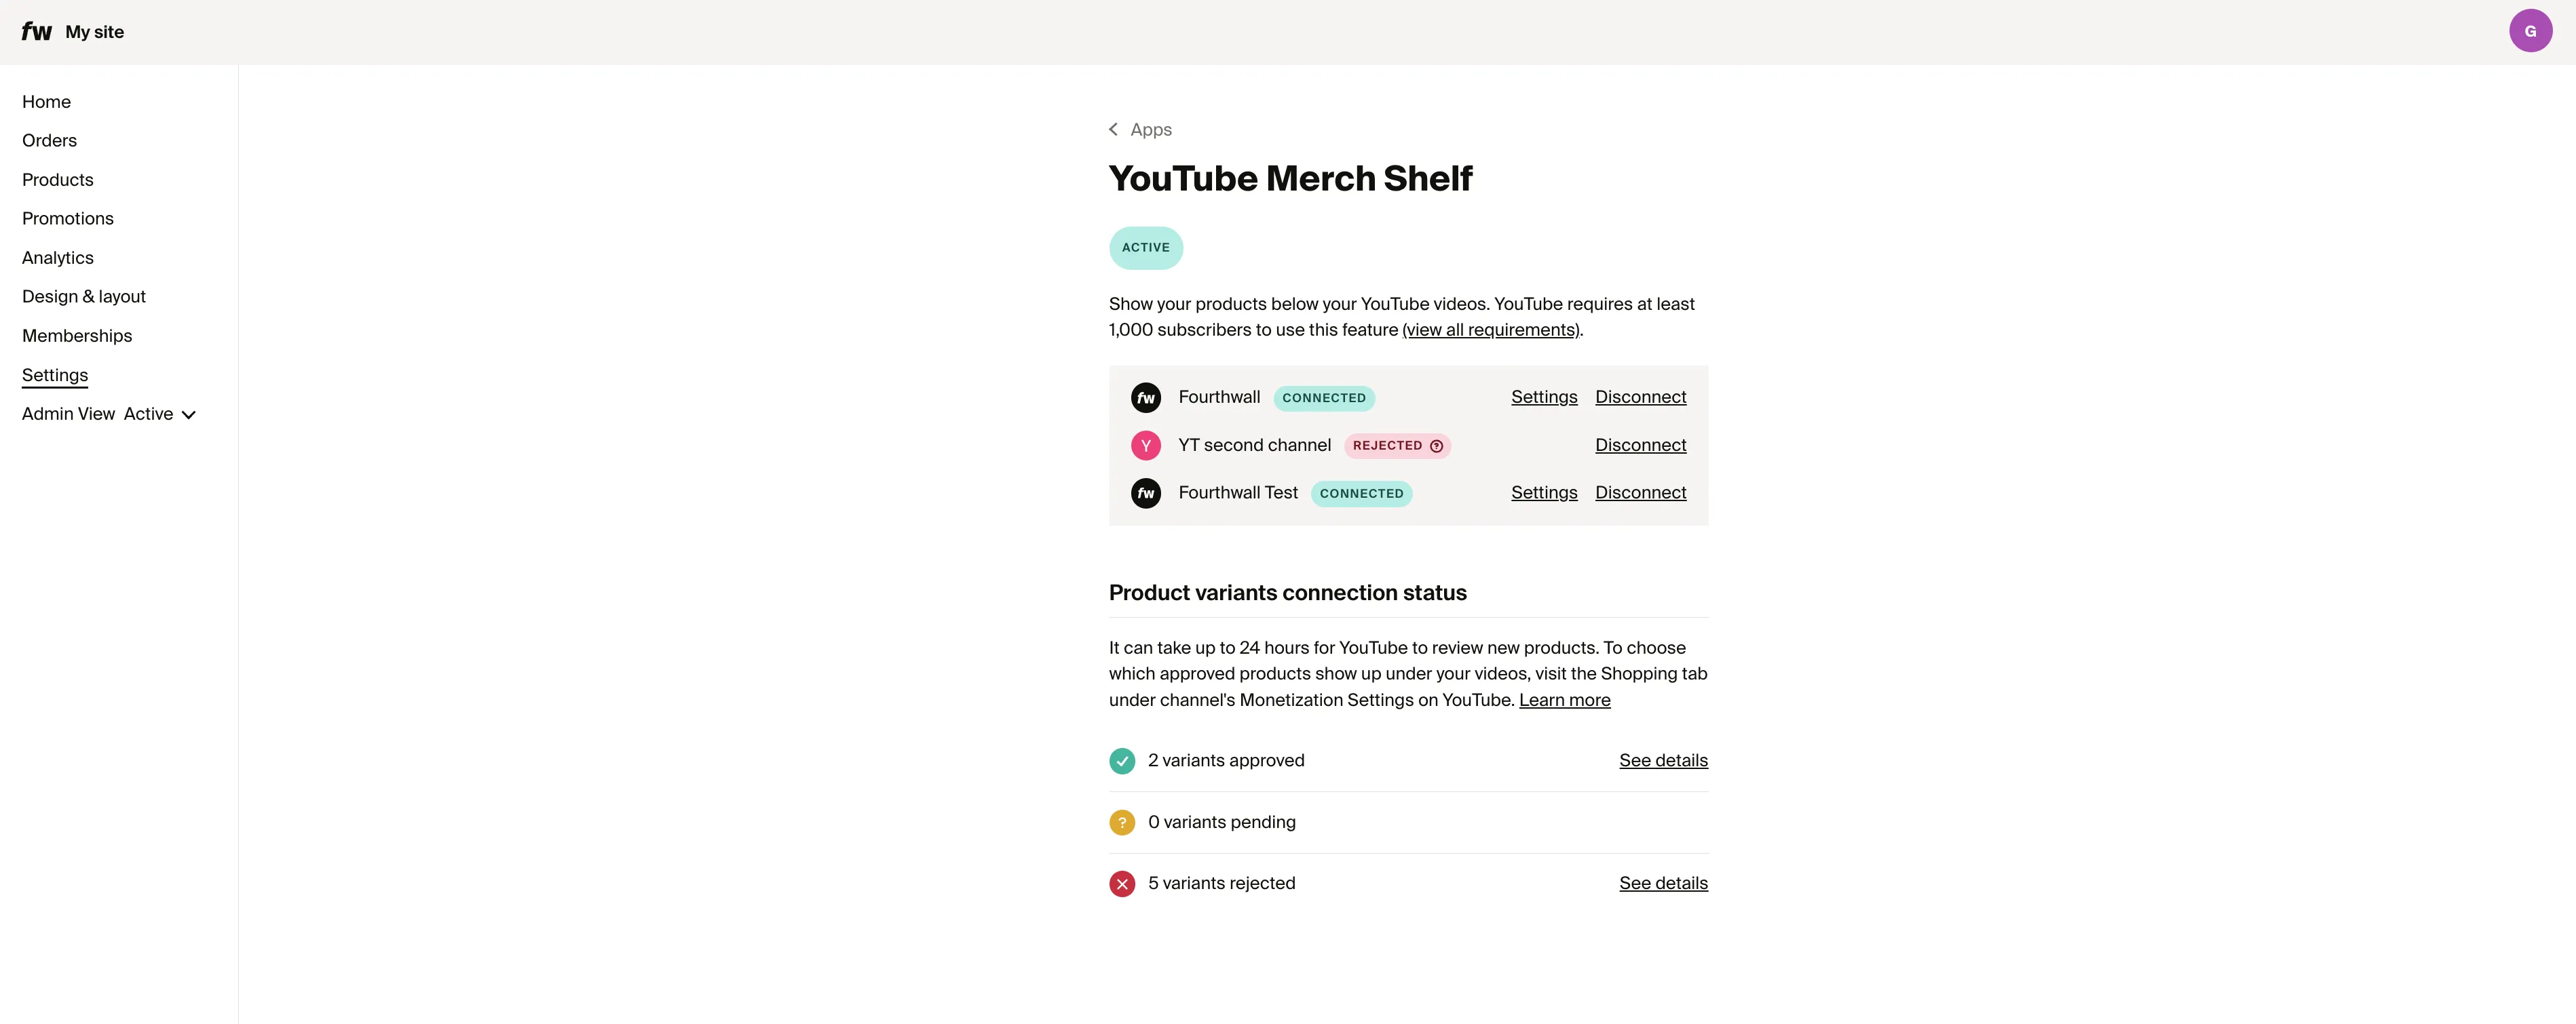Click the back arrow next to Apps
Viewport: 2576px width, 1024px height.
click(1113, 129)
